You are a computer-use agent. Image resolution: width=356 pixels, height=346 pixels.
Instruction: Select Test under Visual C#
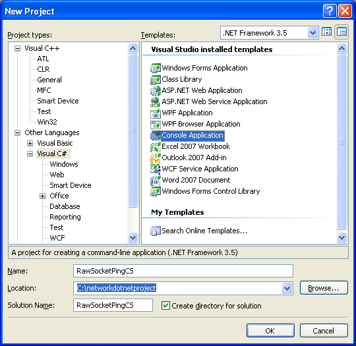(x=57, y=227)
